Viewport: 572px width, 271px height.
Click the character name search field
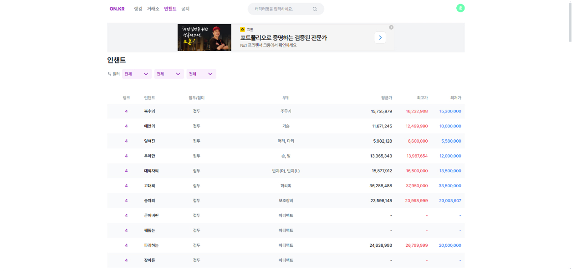point(286,9)
